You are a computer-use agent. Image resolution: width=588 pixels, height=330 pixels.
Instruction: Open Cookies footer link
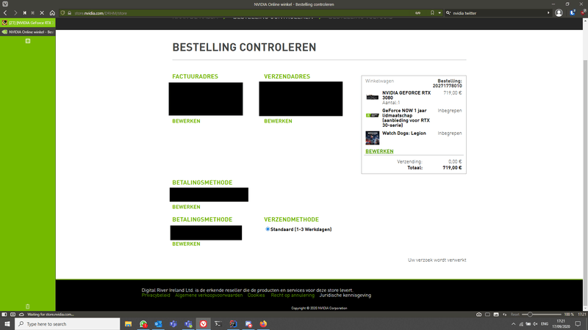tap(256, 296)
